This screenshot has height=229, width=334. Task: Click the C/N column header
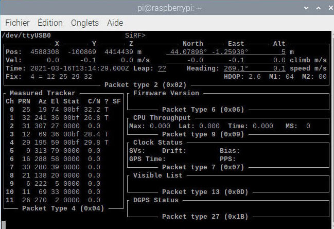[94, 101]
